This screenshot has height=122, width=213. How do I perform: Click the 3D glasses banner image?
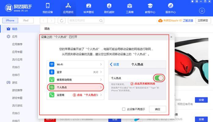point(192,62)
